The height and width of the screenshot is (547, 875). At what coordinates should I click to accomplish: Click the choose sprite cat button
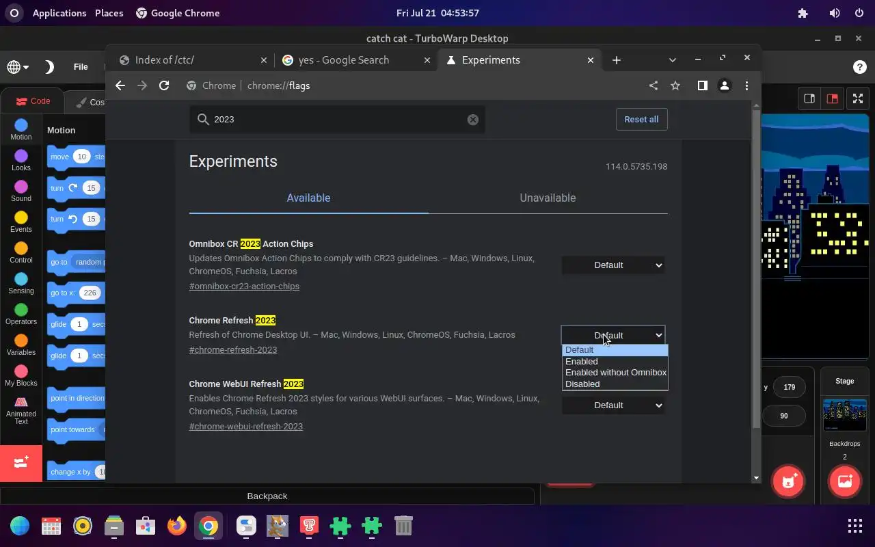pos(788,481)
